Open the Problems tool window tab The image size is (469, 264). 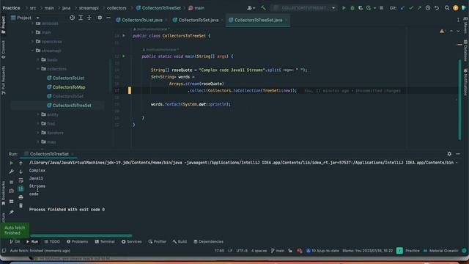77,241
